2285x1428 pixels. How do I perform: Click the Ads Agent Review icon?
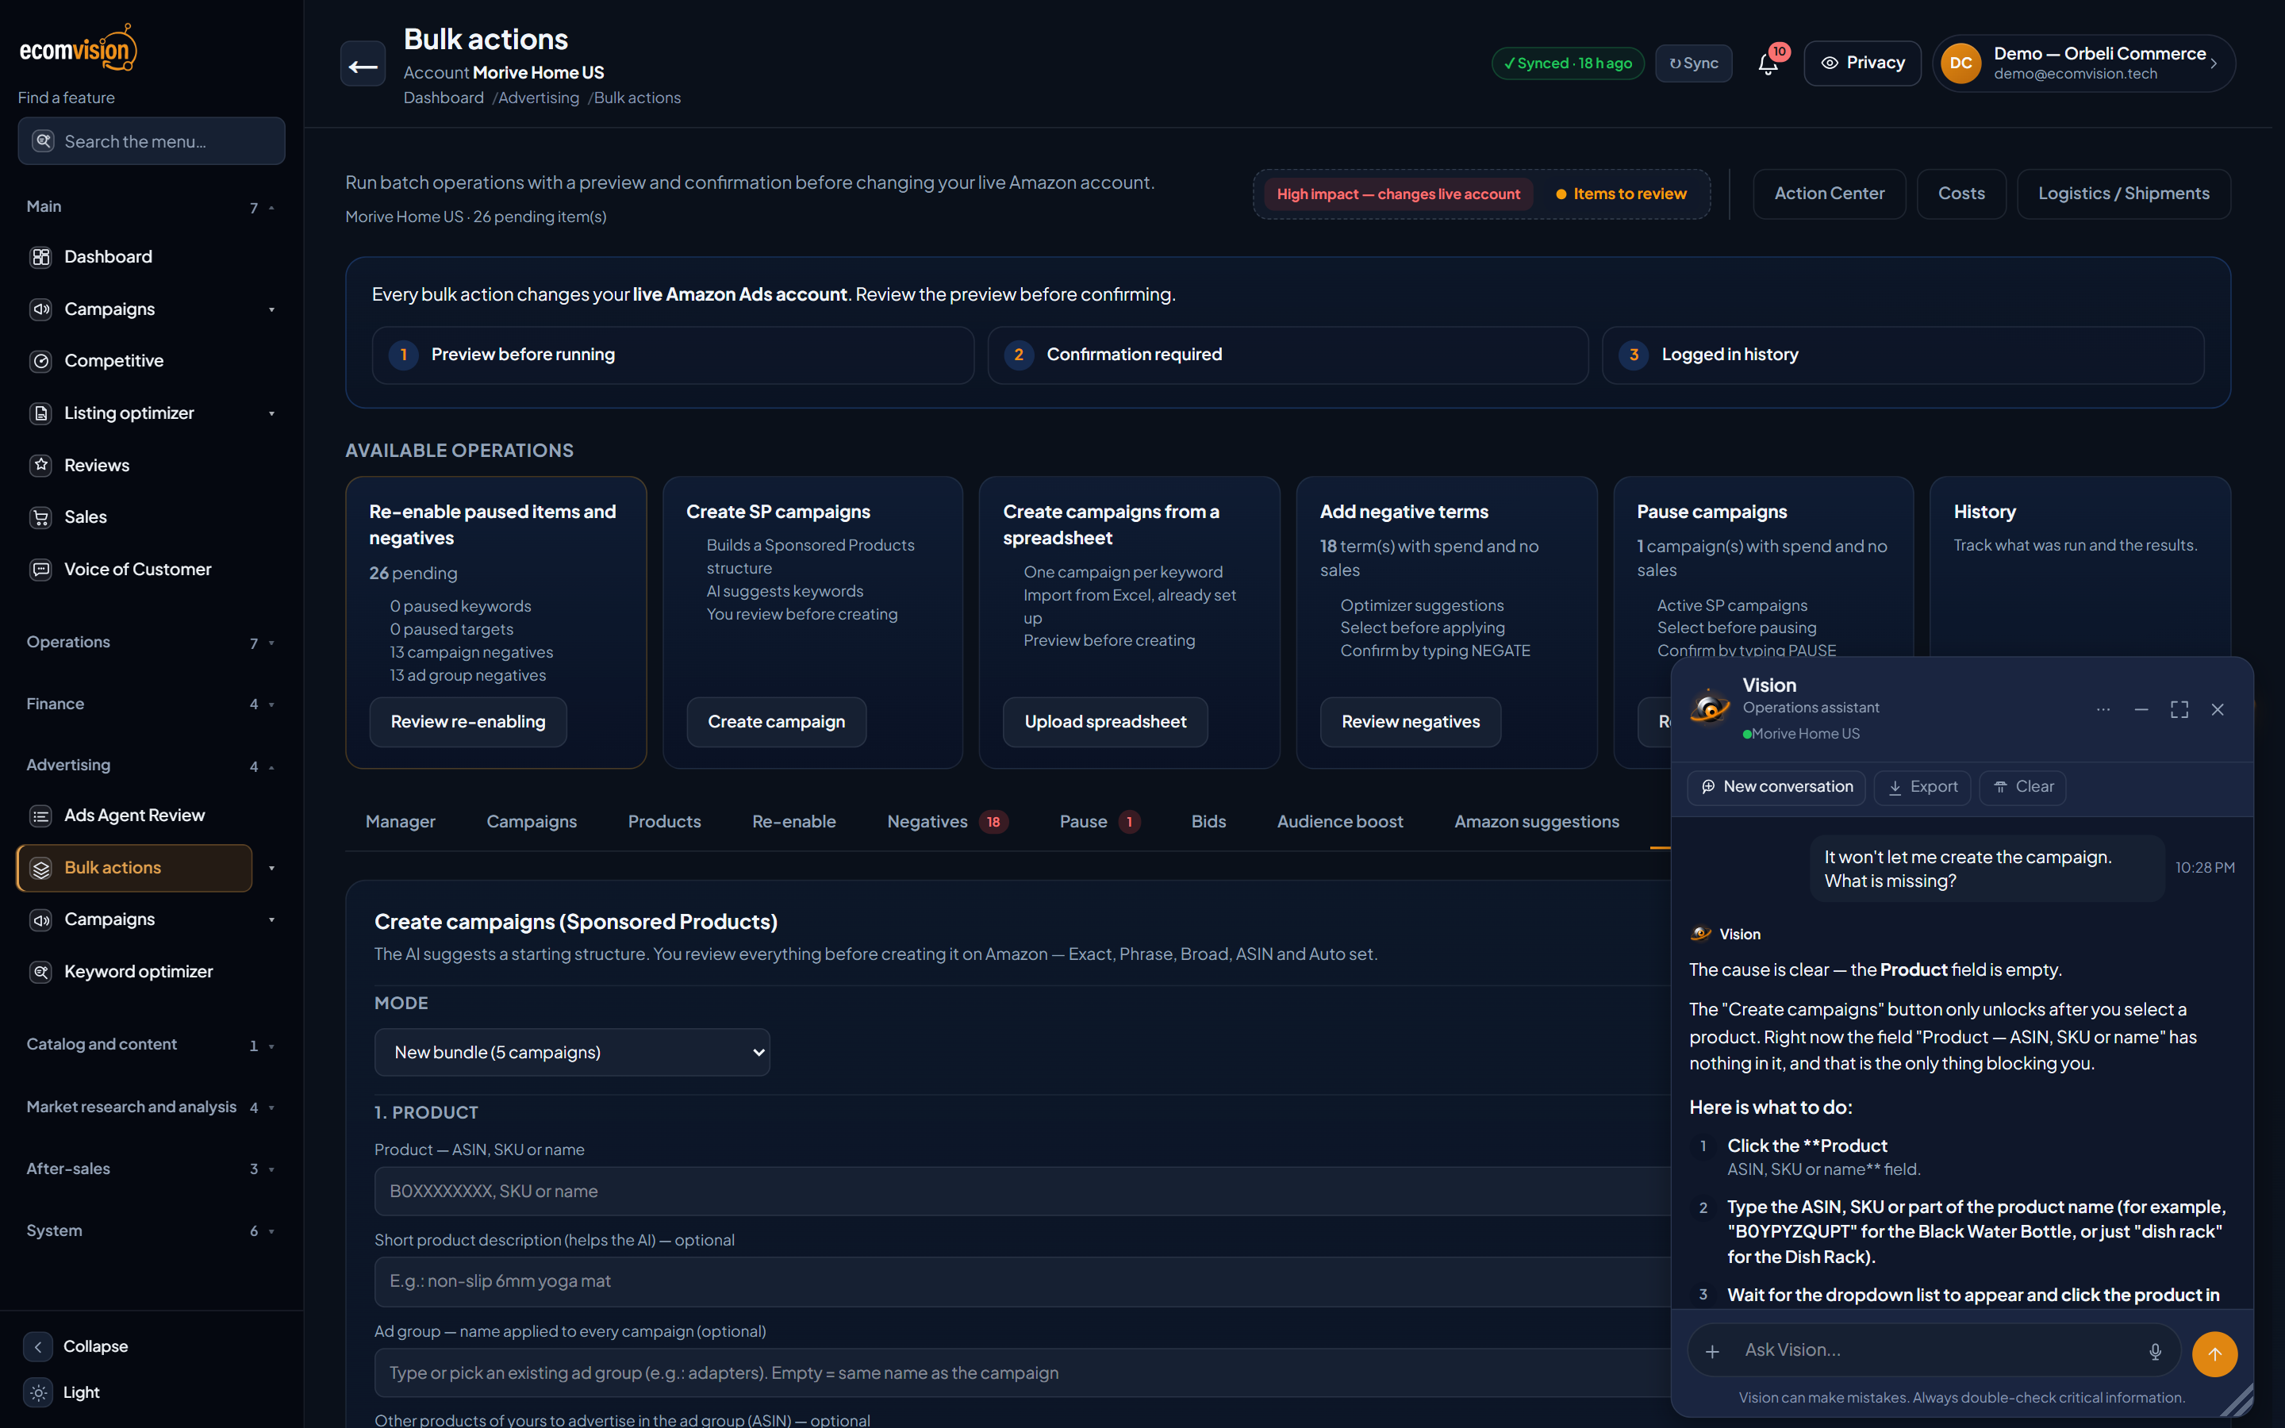point(40,815)
